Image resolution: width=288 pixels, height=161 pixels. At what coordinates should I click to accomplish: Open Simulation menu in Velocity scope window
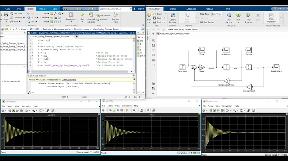point(127,106)
